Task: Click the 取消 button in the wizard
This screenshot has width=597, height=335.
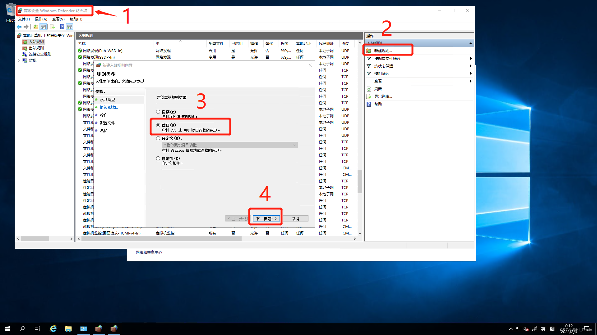Action: pyautogui.click(x=295, y=219)
